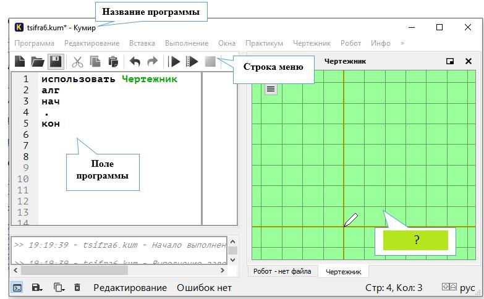The width and height of the screenshot is (484, 299).
Task: Open the Инфо menu
Action: (381, 43)
